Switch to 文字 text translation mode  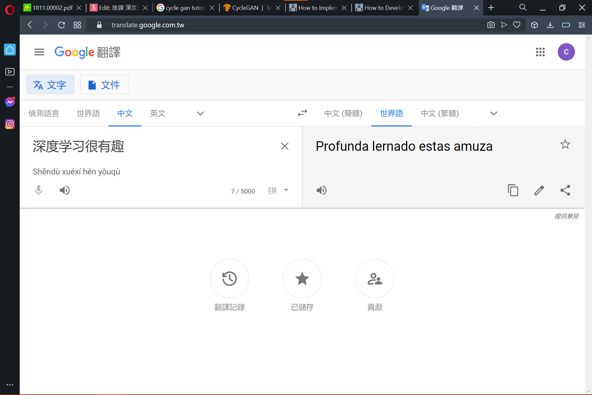(x=50, y=85)
